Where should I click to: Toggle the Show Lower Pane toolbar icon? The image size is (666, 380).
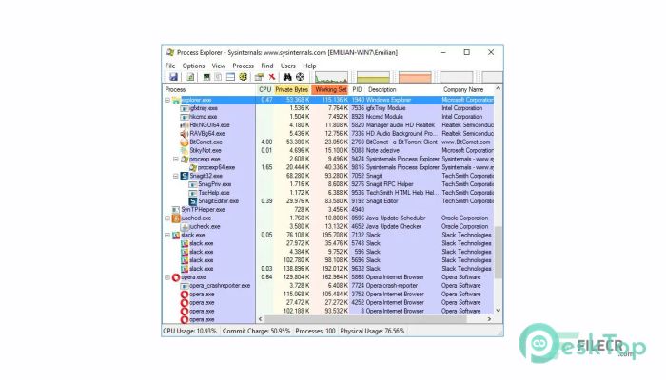coord(230,77)
